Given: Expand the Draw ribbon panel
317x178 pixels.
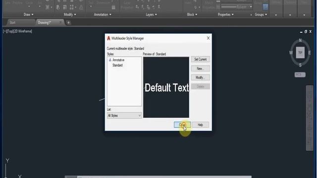Looking at the screenshot, I should pyautogui.click(x=29, y=14).
